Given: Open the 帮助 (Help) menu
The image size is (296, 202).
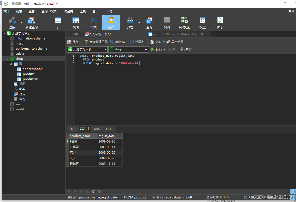Looking at the screenshot, I should (109, 11).
